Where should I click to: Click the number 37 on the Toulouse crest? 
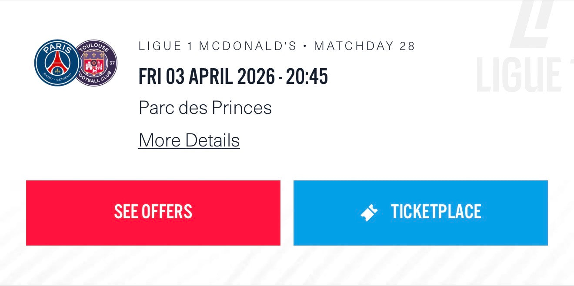112,63
